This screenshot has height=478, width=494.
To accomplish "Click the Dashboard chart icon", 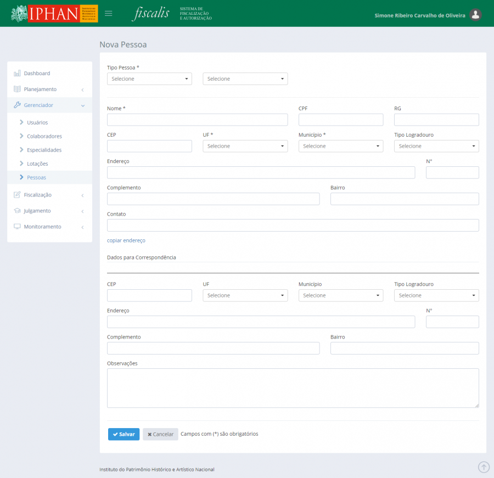I will (17, 74).
